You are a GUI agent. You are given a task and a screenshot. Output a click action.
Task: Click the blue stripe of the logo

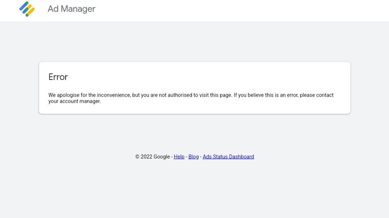24,7
